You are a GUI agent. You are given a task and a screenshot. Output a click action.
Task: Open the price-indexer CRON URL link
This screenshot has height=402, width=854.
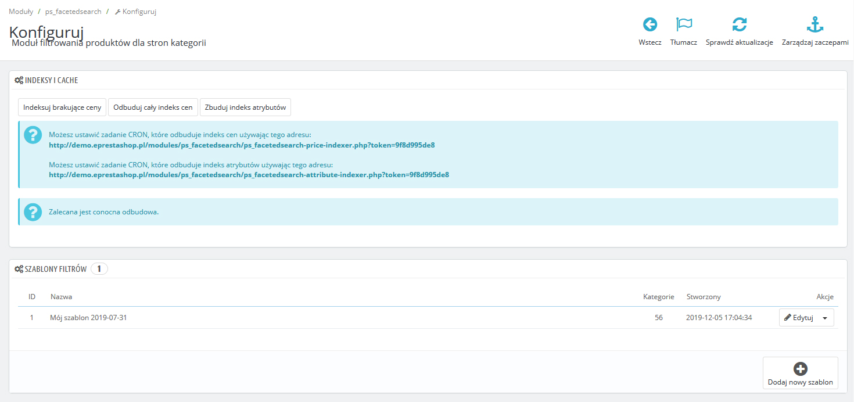(242, 145)
